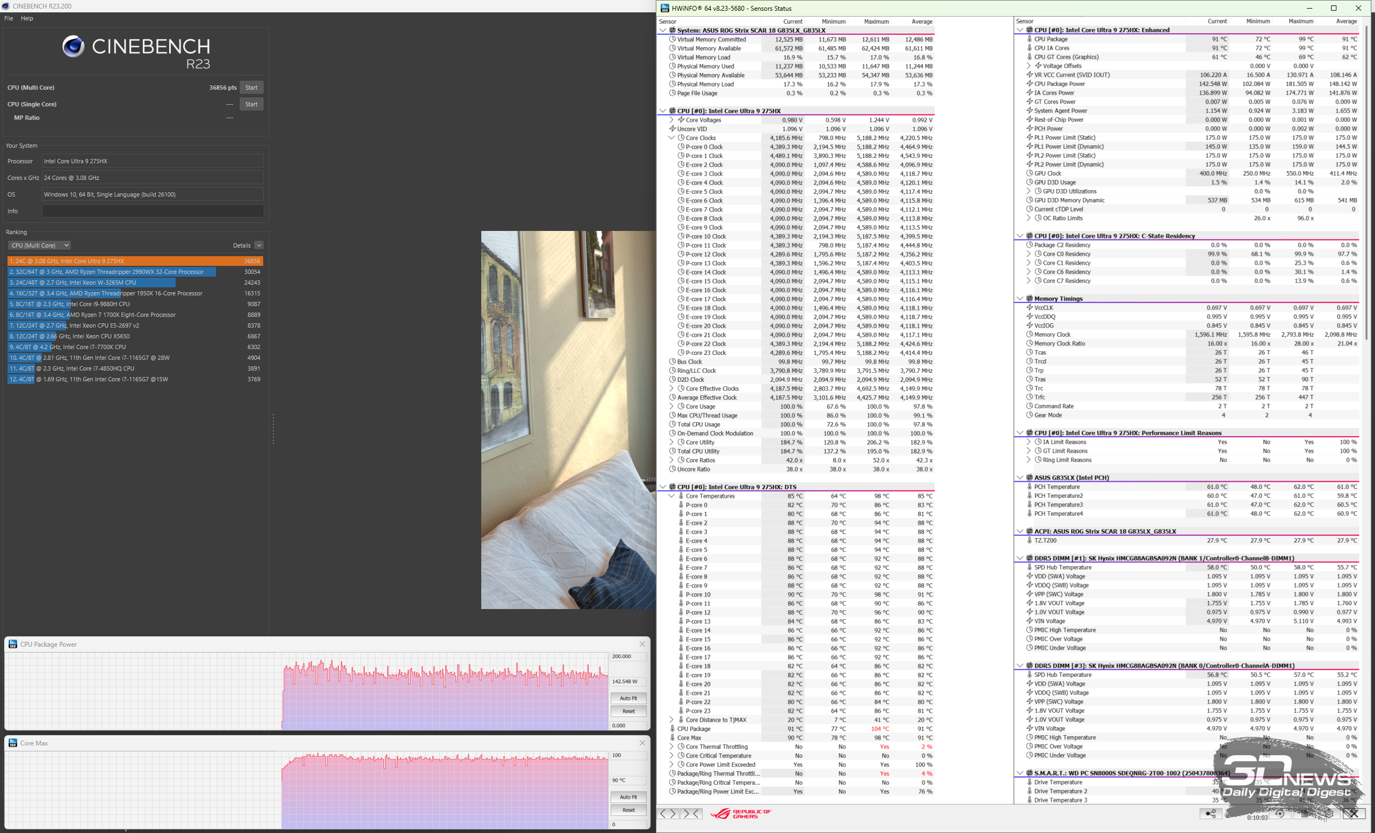Screen dimensions: 1375x833
Task: Open the Help menu in Cinebench
Action: click(27, 18)
